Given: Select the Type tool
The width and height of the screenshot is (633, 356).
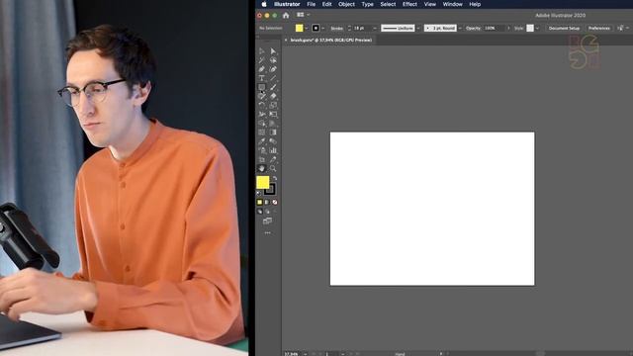Looking at the screenshot, I should click(x=261, y=78).
